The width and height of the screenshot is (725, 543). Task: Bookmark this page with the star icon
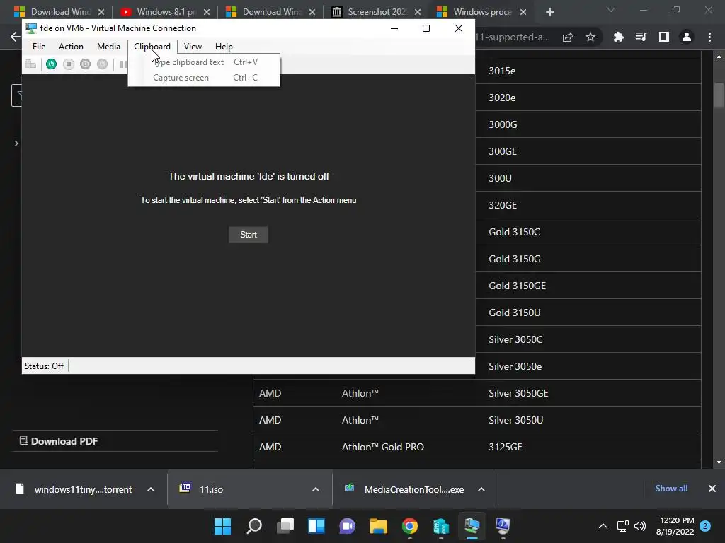(x=590, y=37)
